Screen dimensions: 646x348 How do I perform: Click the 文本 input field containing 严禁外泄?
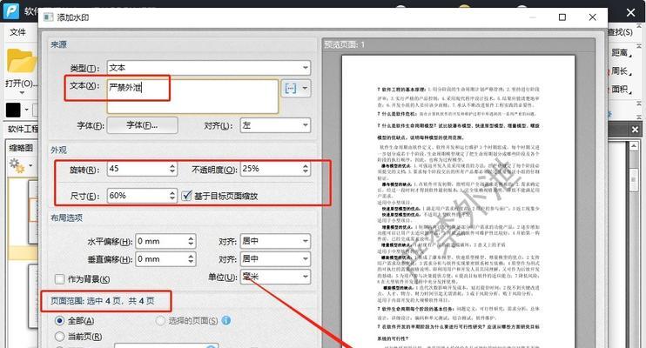click(192, 97)
